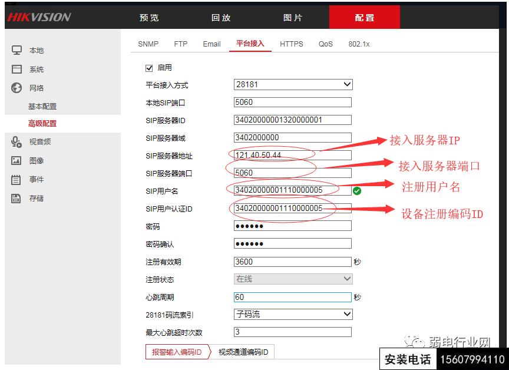509x370 pixels.
Task: Switch to the 预览 top menu
Action: (149, 18)
